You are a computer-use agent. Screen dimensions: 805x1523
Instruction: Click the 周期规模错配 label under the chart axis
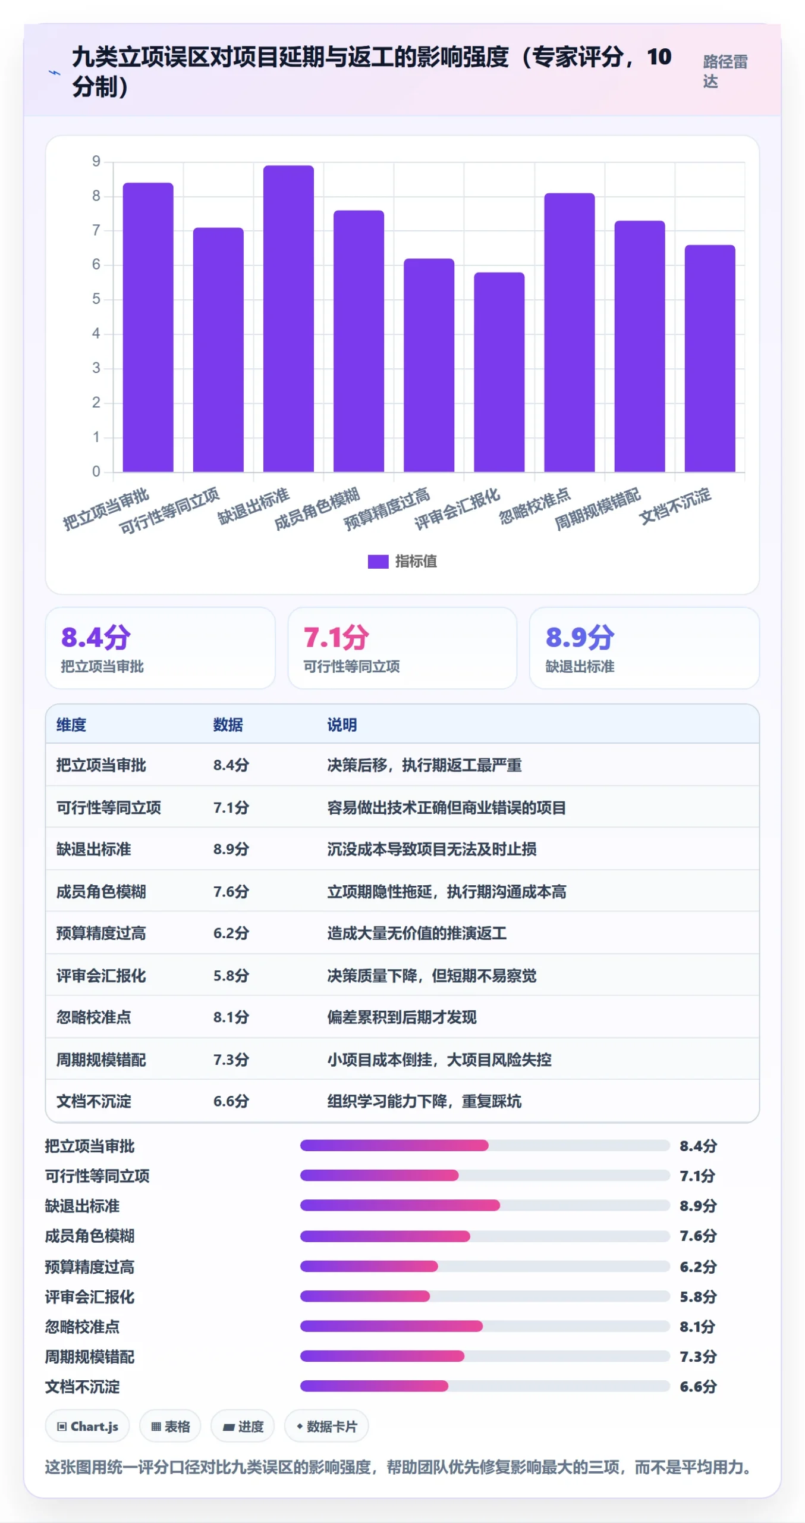(598, 508)
